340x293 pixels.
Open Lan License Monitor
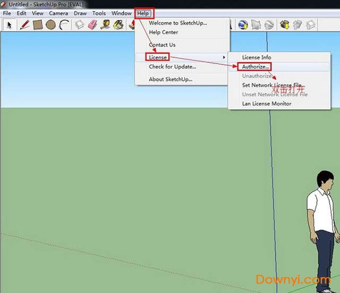click(x=266, y=104)
